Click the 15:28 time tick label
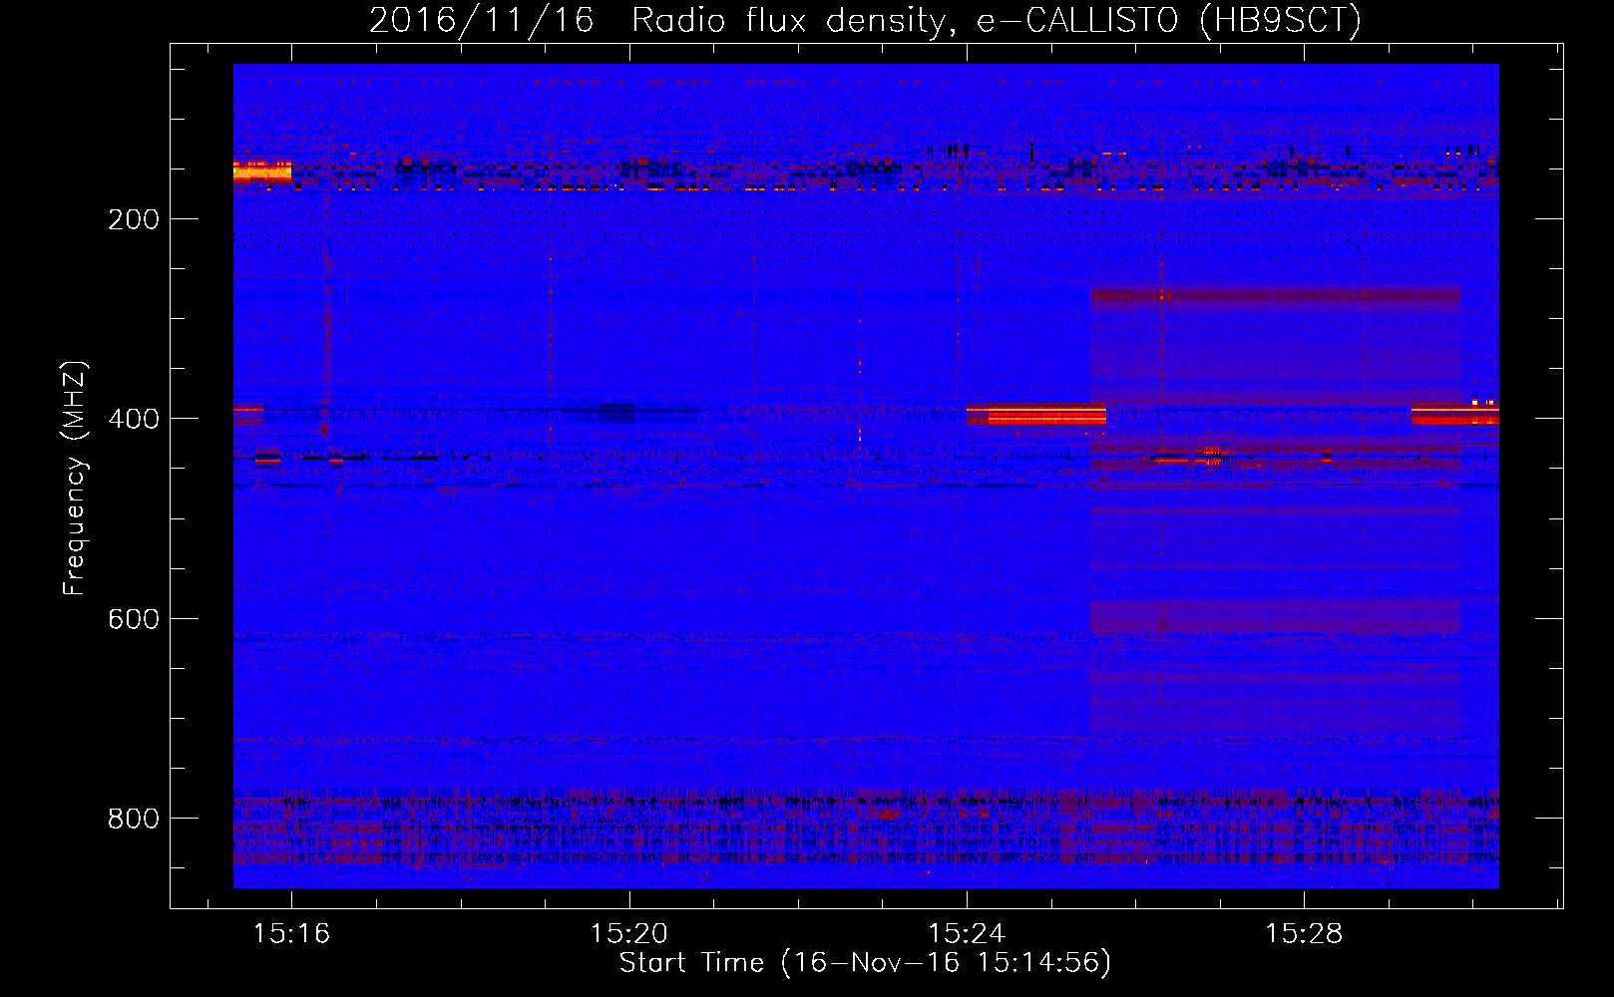 pyautogui.click(x=1304, y=933)
